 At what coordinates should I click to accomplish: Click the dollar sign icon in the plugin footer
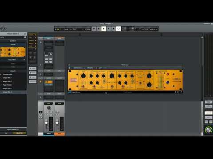[176, 92]
